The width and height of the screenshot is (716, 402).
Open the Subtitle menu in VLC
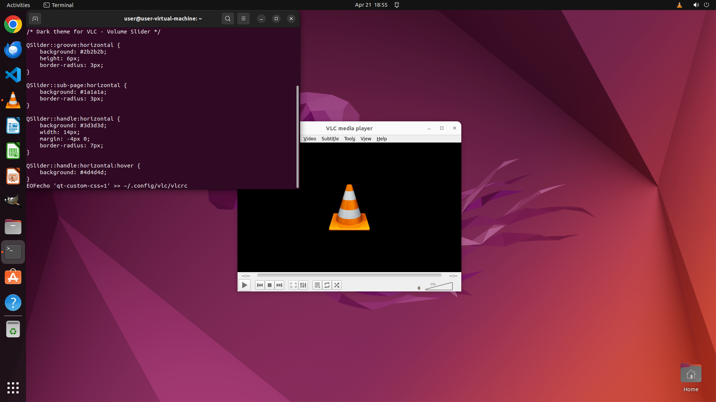(x=330, y=138)
